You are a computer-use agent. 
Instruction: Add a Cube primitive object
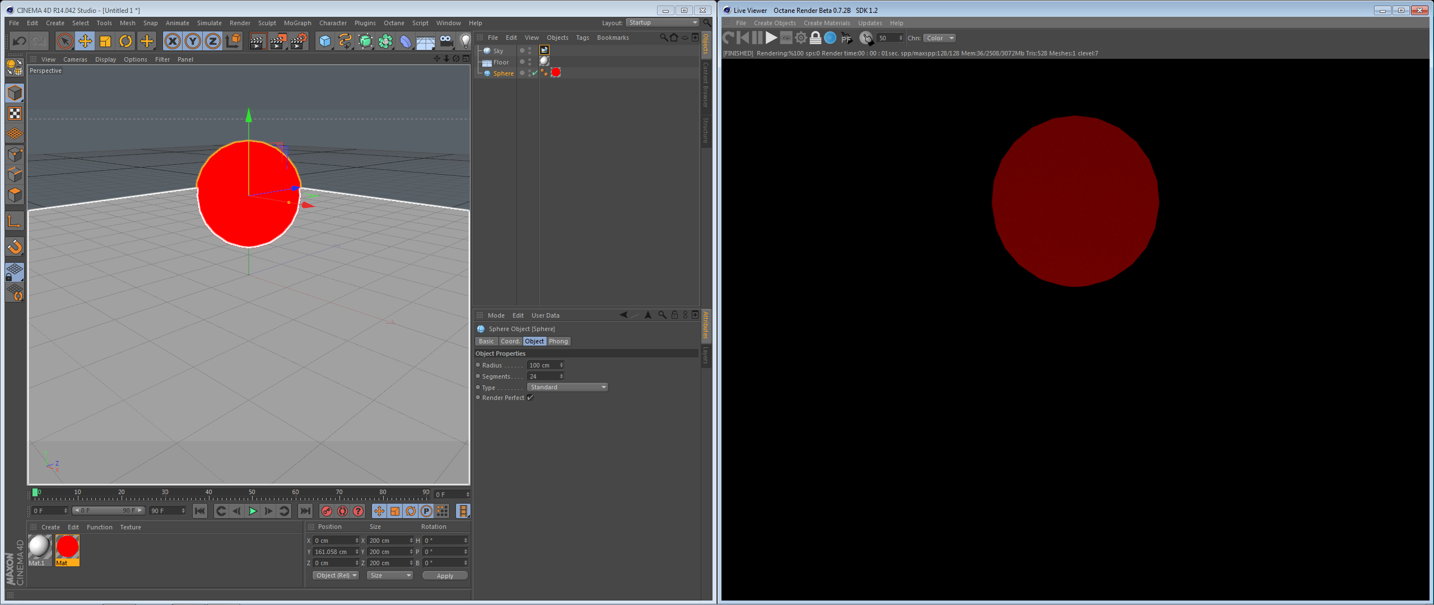point(325,41)
